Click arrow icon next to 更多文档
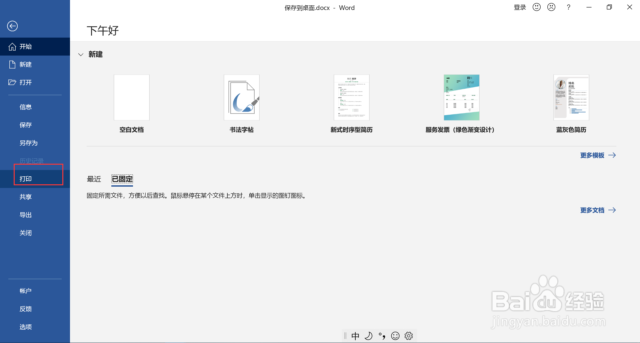The image size is (640, 343). click(612, 210)
